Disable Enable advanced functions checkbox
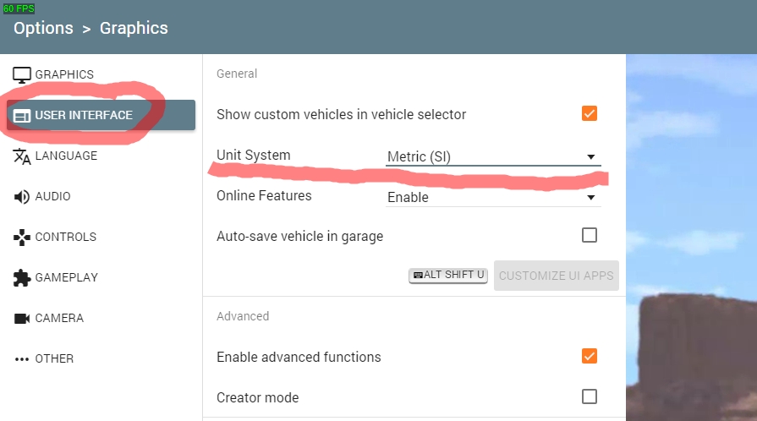This screenshot has height=421, width=757. coord(590,356)
